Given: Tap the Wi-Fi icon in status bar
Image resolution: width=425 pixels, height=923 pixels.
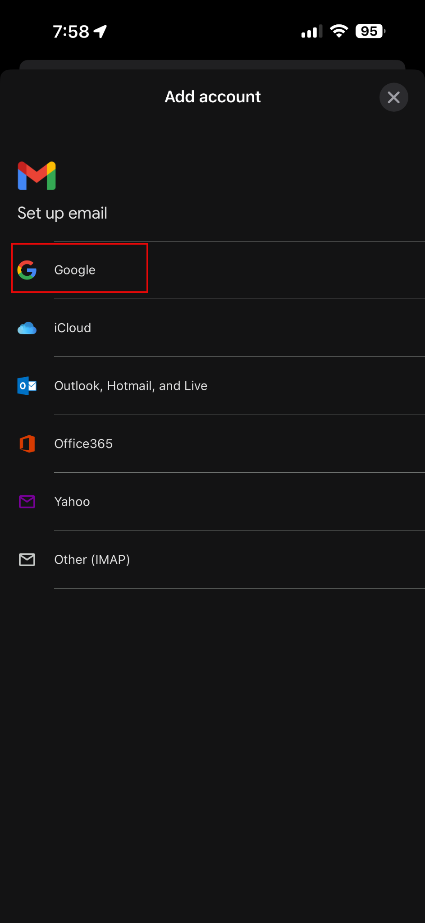Looking at the screenshot, I should (339, 31).
